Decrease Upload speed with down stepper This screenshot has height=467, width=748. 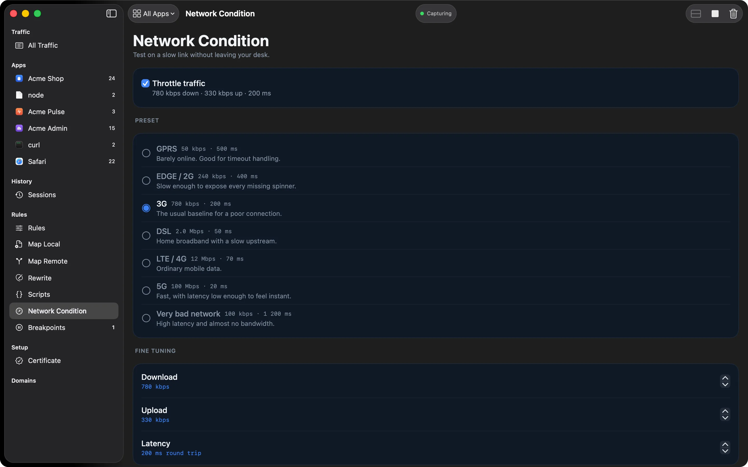pos(725,418)
